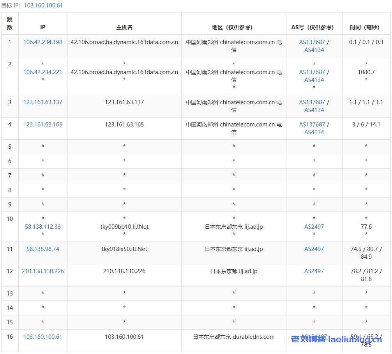
Task: Open hop 16 IP link 103.160.100.61
Action: point(43,337)
